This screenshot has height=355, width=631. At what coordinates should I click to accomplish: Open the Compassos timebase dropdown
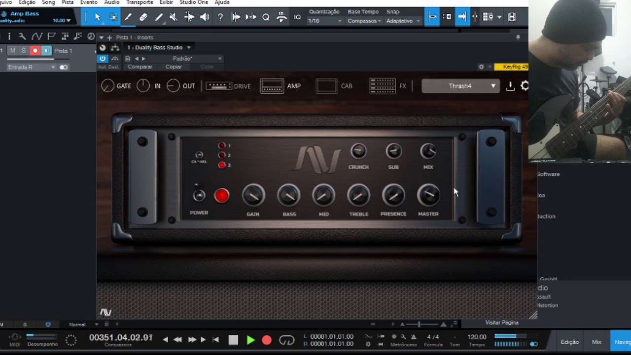[364, 21]
